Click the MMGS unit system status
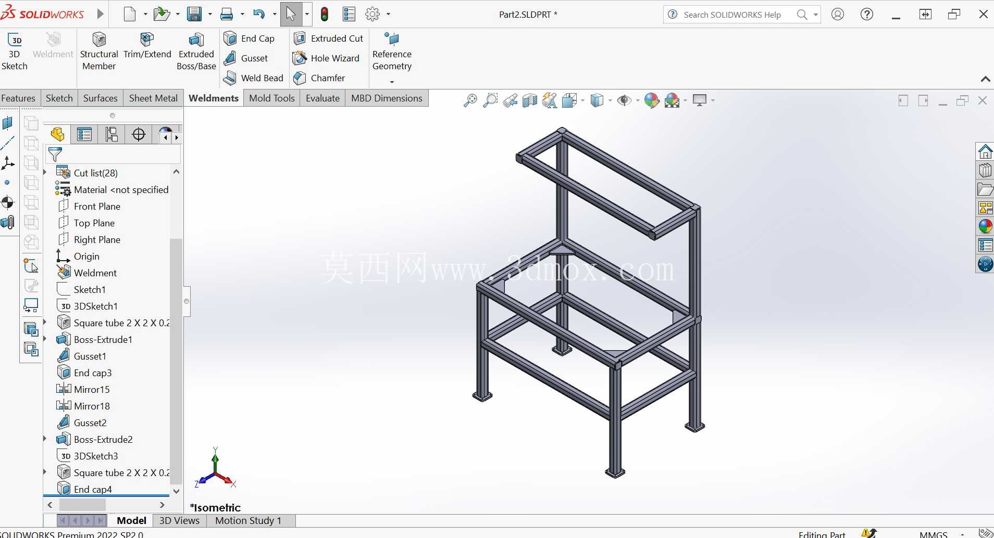The width and height of the screenshot is (994, 538). click(x=934, y=534)
